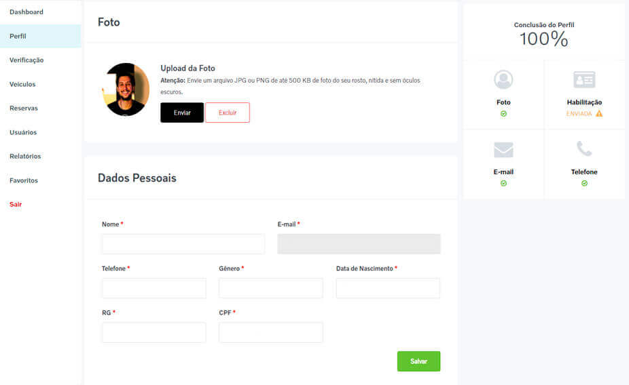Click the Foto profile avatar icon

click(x=503, y=80)
